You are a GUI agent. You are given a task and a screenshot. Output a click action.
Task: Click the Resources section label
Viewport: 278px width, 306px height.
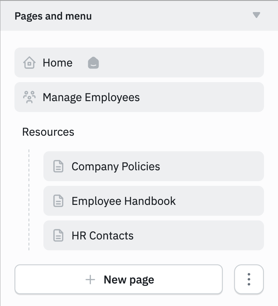click(x=48, y=132)
